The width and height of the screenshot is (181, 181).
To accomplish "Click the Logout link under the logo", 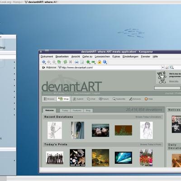I will pyautogui.click(x=96, y=93).
